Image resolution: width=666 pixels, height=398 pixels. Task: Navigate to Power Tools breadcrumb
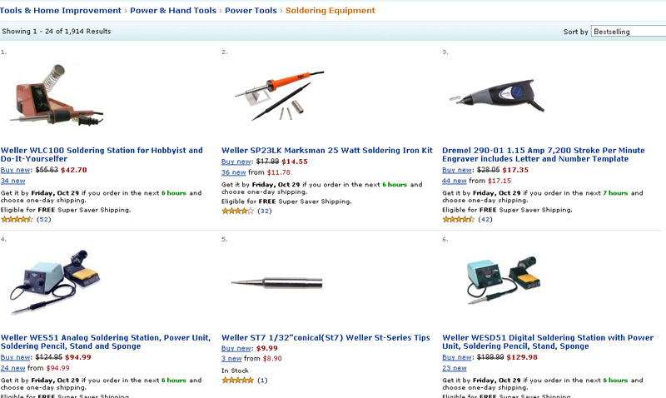pos(251,11)
